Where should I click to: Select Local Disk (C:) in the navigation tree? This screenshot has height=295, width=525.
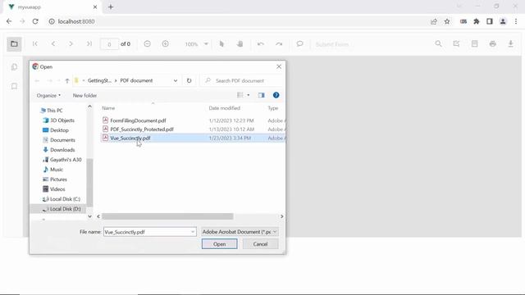click(62, 199)
